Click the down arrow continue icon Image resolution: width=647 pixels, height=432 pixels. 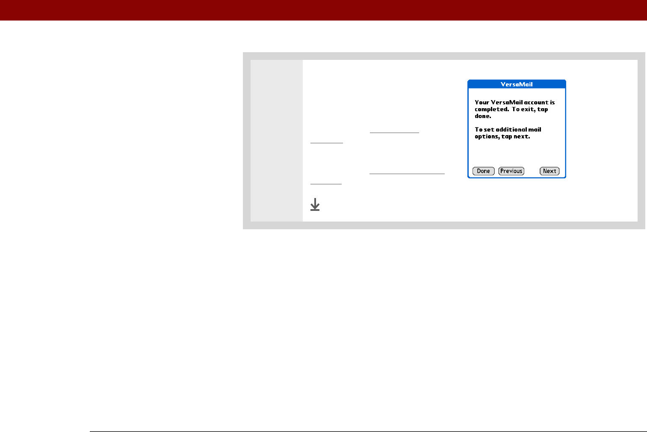point(315,204)
